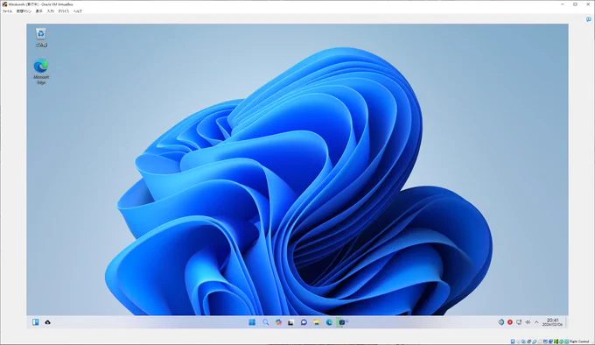Viewport: 595px width, 345px height.
Task: Open taskbar Search magnifier
Action: pyautogui.click(x=266, y=322)
